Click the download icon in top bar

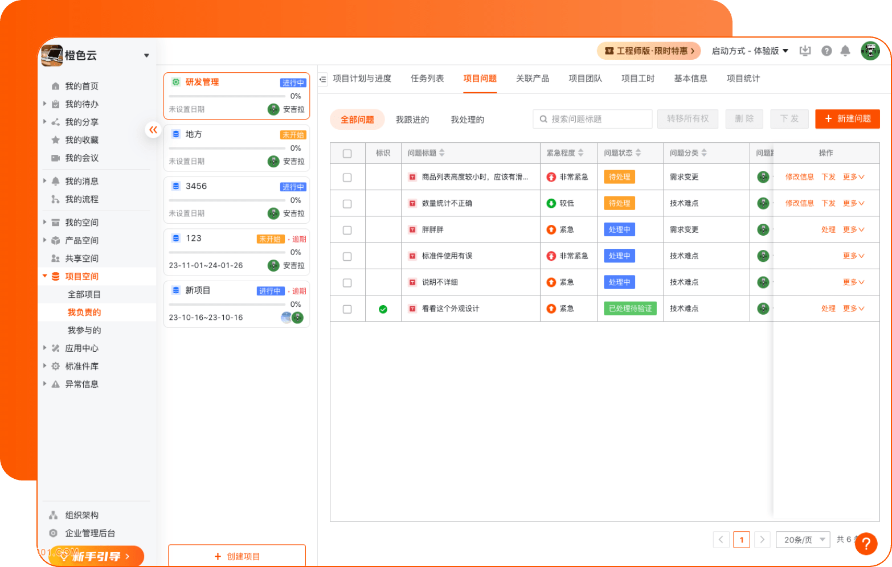805,51
